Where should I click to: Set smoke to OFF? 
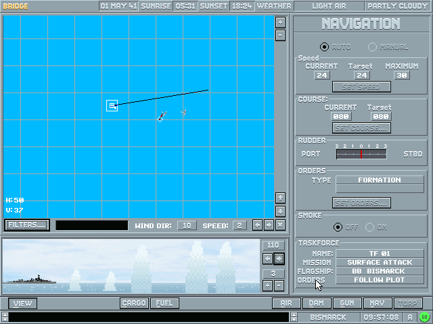pyautogui.click(x=338, y=227)
